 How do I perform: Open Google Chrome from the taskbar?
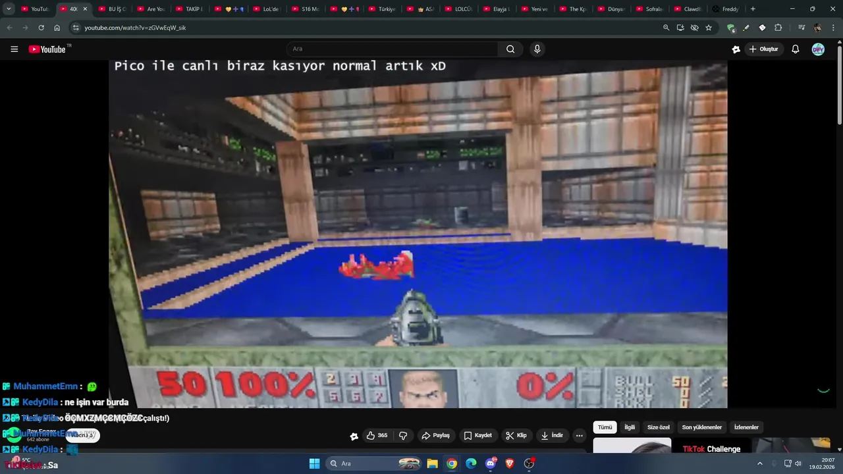pyautogui.click(x=452, y=463)
